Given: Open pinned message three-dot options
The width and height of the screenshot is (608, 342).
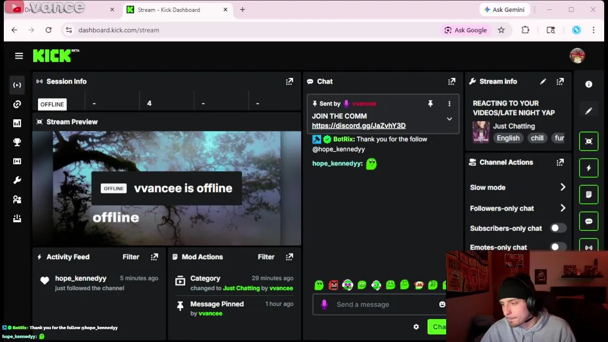Looking at the screenshot, I should click(449, 104).
